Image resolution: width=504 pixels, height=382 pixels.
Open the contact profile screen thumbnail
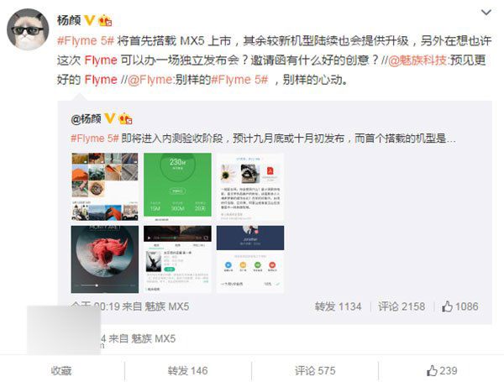click(250, 259)
